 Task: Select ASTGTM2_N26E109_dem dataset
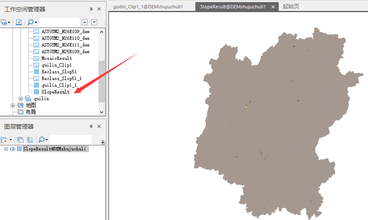coord(65,31)
